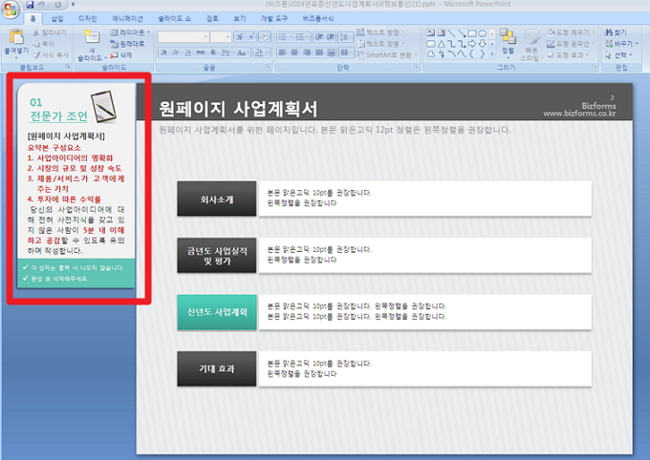Click the 찾기 find button
The width and height of the screenshot is (650, 460).
(x=616, y=32)
